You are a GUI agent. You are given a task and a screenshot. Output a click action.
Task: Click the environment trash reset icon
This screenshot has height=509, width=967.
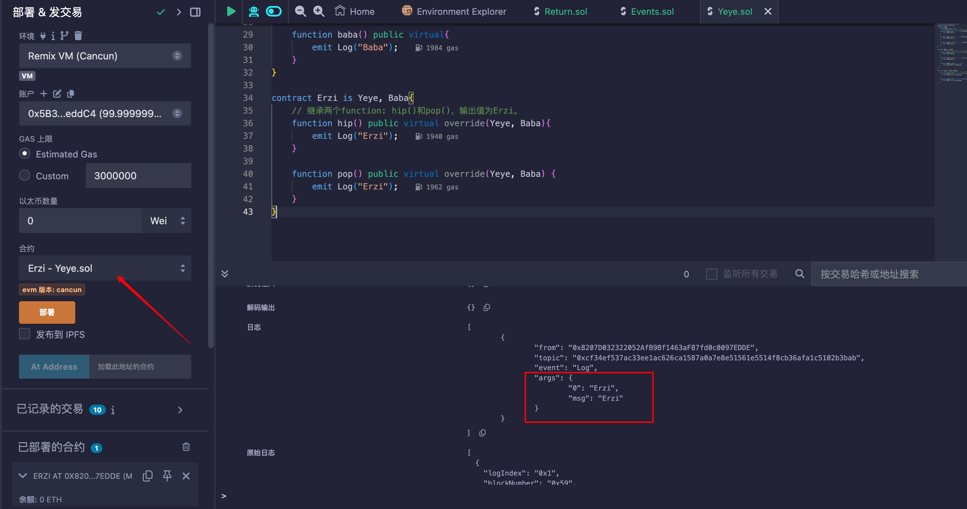point(78,36)
